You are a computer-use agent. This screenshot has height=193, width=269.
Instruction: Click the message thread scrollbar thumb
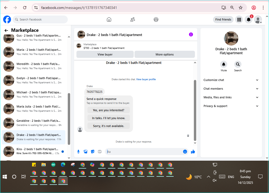[x=195, y=110]
